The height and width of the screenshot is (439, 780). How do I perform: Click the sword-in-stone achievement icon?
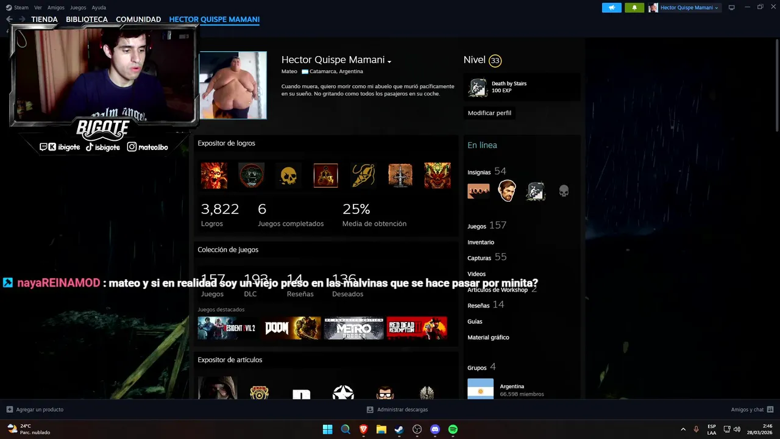400,176
